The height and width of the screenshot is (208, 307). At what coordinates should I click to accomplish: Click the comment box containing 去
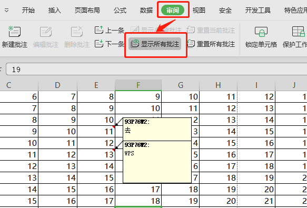tap(157, 129)
